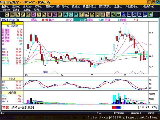The image size is (160, 120).
Task: Click the stock title 3522 宏森(日)
Action: click(10, 20)
